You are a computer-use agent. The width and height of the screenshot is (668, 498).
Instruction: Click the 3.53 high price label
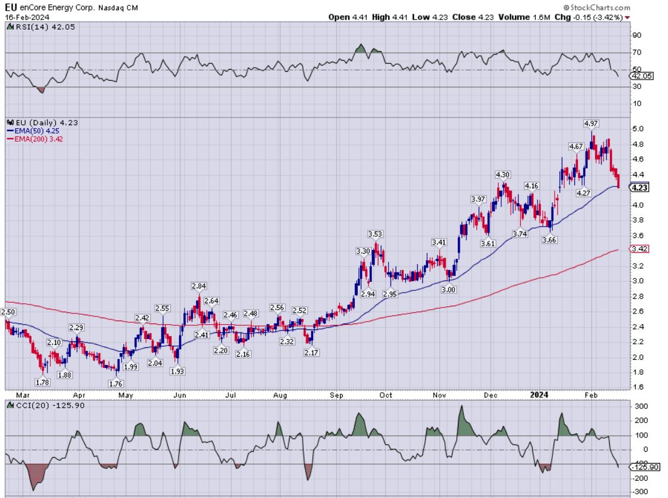coord(375,234)
